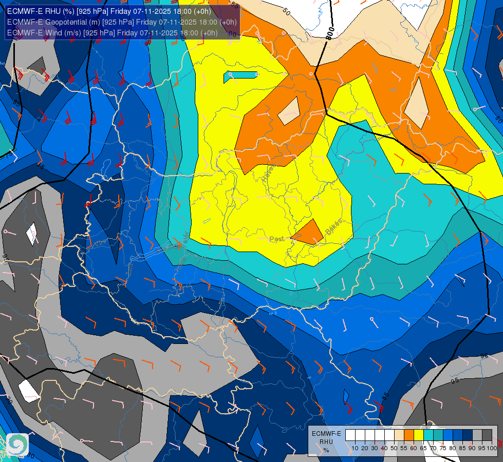This screenshot has width=503, height=462.
Task: Click the legend tick label 65
Action: pyautogui.click(x=423, y=448)
